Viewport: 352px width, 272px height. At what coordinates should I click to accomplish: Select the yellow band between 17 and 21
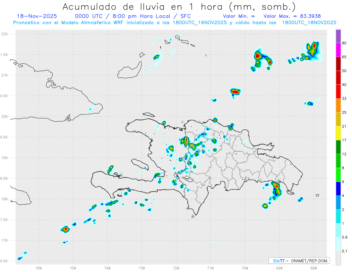[338, 133]
